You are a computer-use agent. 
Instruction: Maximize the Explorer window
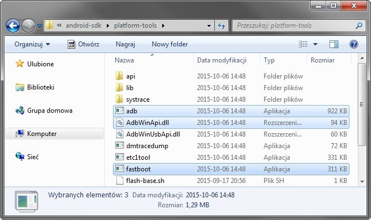[x=333, y=6]
